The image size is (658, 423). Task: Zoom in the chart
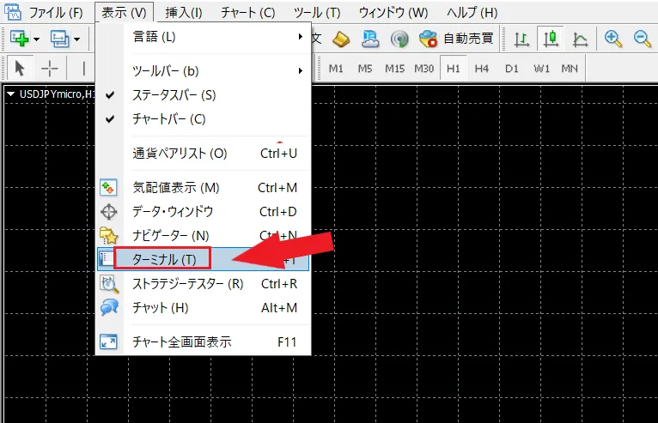[x=612, y=39]
